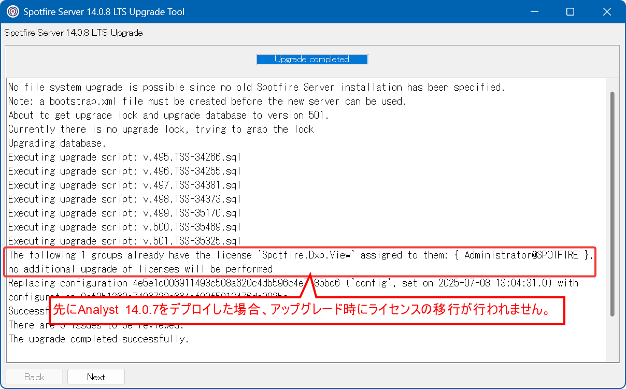Click the 'Upgrading database.' line
Viewport: 626px width, 389px height.
pos(57,143)
